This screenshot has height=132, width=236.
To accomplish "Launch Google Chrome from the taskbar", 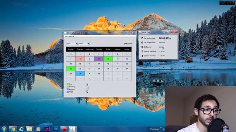I will coord(13,129).
